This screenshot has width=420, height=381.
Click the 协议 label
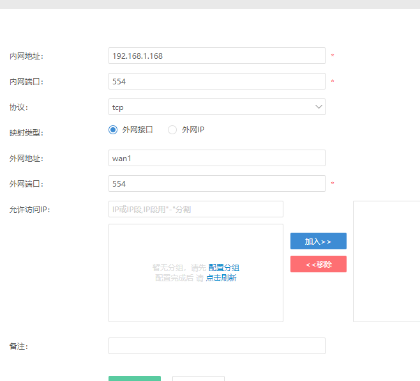point(19,107)
